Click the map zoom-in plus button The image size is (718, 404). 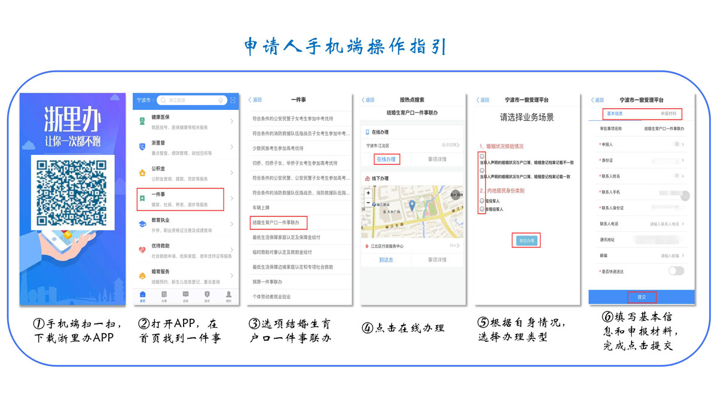[x=368, y=193]
